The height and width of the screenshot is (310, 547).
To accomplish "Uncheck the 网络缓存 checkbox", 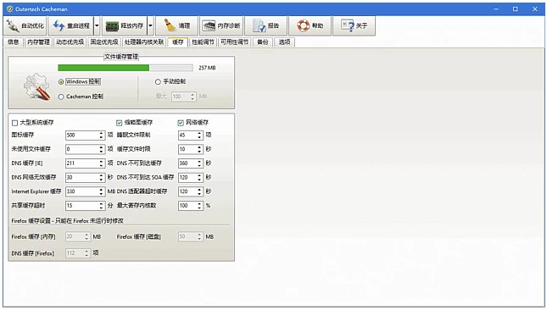I will [181, 123].
